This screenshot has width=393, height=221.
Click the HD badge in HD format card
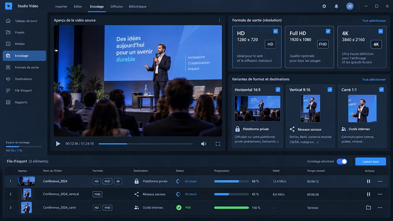click(270, 44)
